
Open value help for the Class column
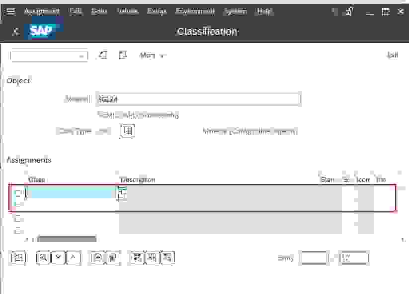point(121,194)
